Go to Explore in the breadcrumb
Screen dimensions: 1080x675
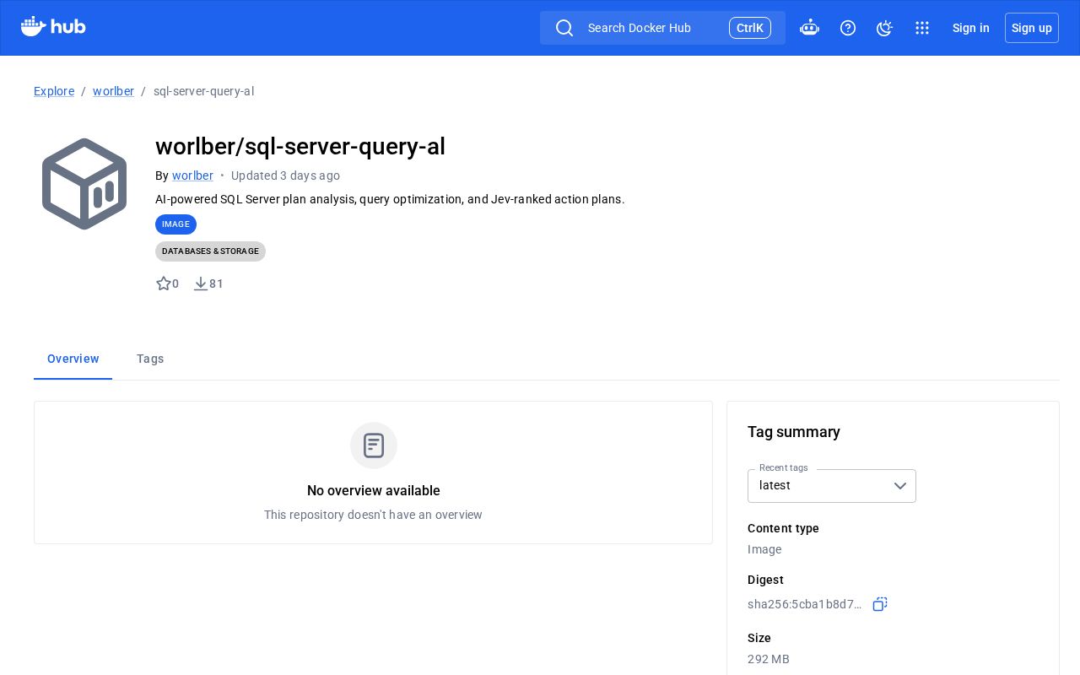54,91
